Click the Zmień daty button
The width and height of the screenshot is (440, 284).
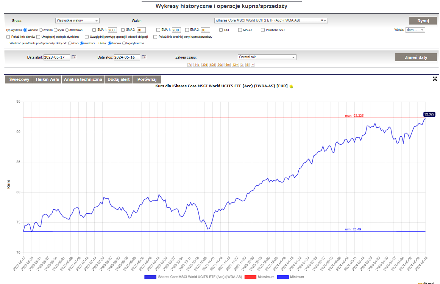tap(416, 57)
